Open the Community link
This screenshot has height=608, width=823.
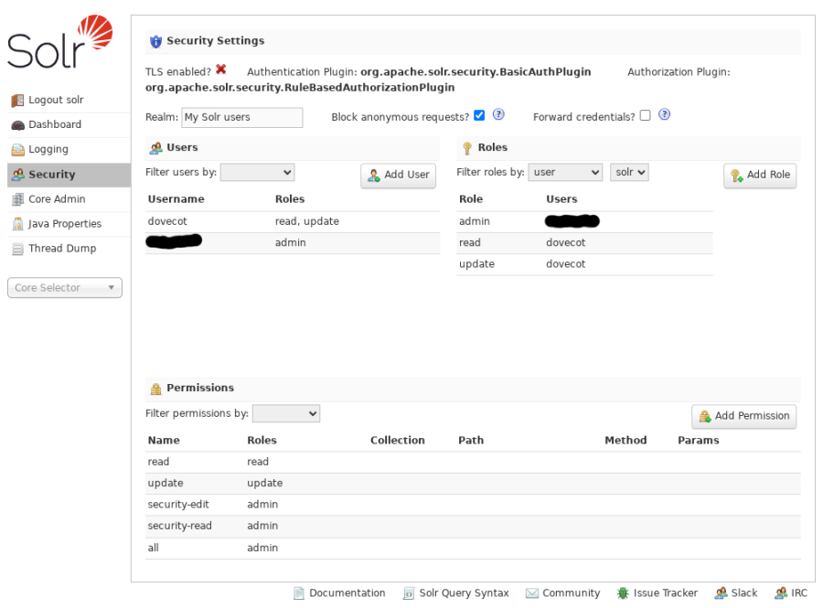pyautogui.click(x=563, y=593)
